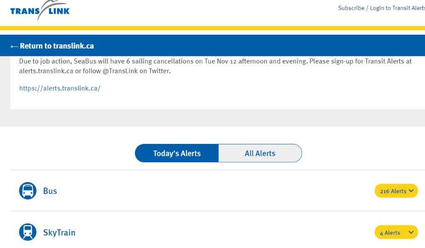
Task: Click 'Tue Nov 12' in the notice text
Action: point(220,61)
